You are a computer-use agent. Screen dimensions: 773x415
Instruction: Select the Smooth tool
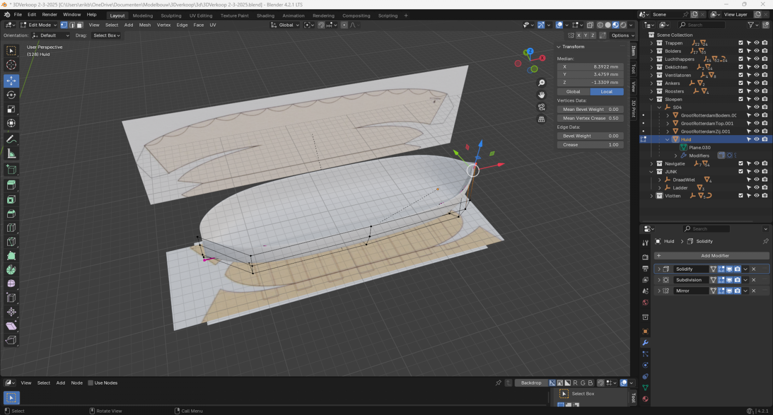click(11, 284)
